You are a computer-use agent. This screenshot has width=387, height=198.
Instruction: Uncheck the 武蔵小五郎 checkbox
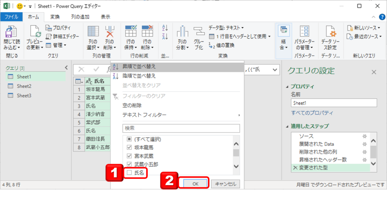129,164
